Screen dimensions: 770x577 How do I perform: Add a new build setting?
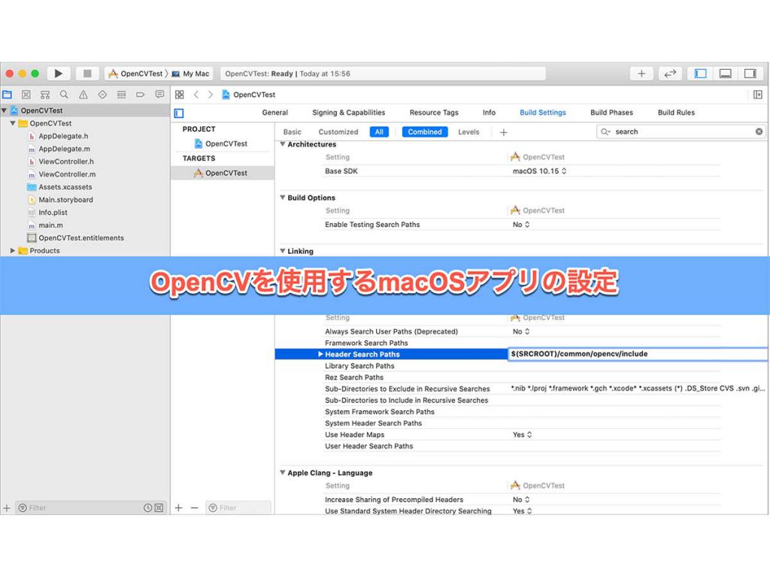(x=503, y=132)
